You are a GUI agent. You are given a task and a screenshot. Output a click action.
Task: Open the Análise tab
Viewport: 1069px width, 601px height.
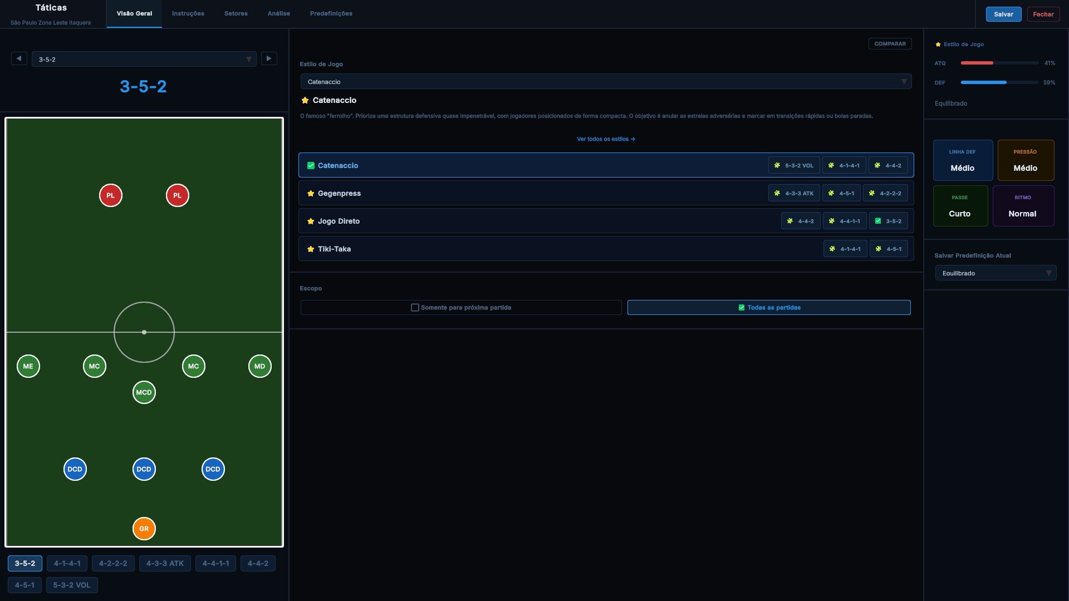click(279, 13)
